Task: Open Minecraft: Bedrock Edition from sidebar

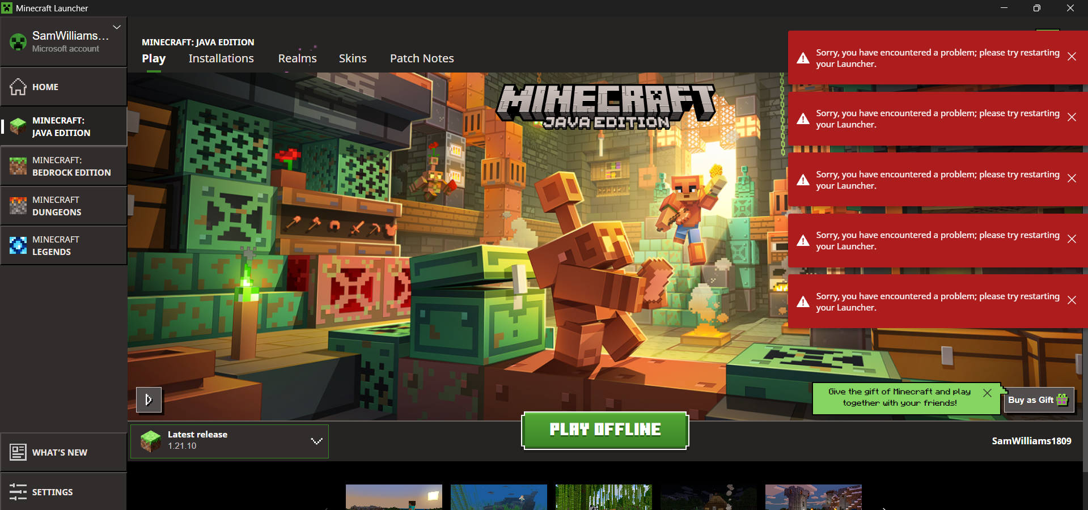Action: tap(63, 166)
